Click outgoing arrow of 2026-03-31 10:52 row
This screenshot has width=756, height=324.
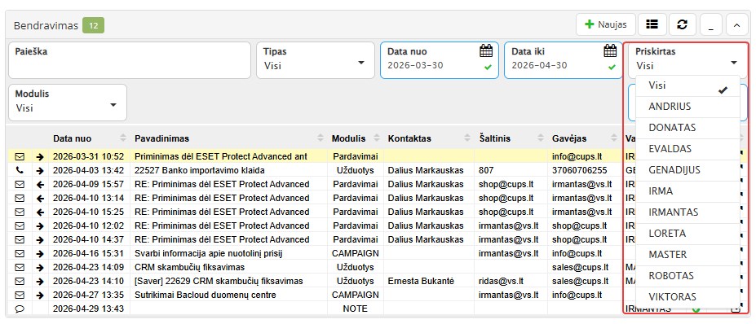point(40,156)
